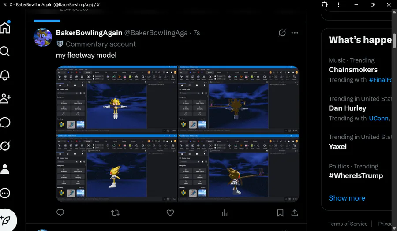Open the Chat messages icon
Image resolution: width=397 pixels, height=231 pixels.
coord(5,123)
